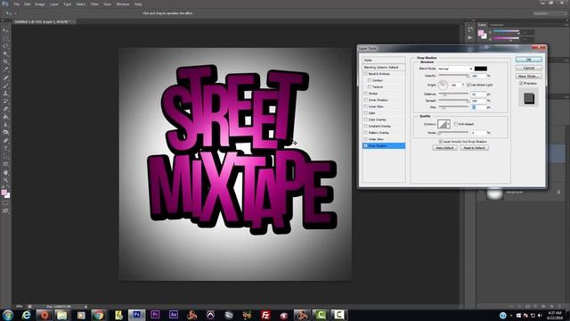Select the Eraser tool
Image resolution: width=570 pixels, height=321 pixels.
click(x=5, y=109)
